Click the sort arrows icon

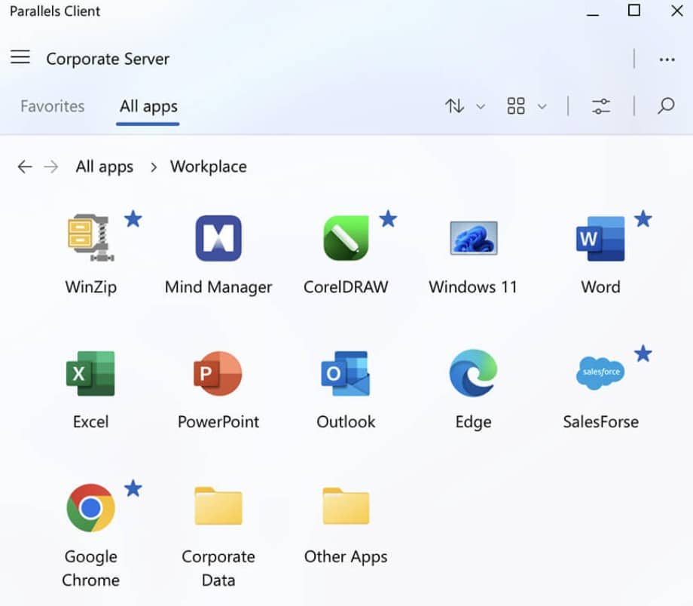click(454, 106)
